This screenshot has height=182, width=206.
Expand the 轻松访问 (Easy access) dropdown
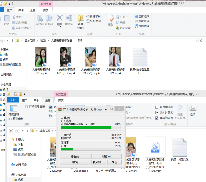[102, 21]
